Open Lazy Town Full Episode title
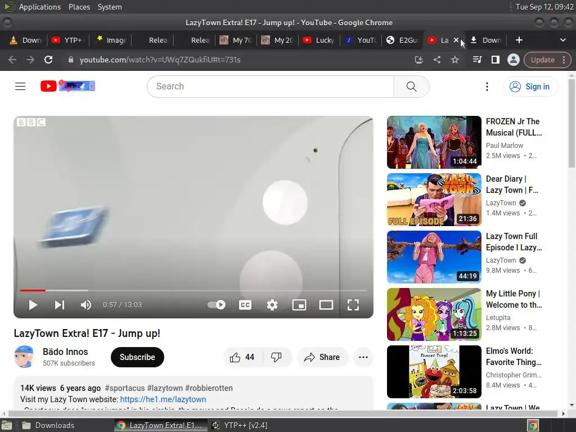The image size is (576, 432). pos(514,242)
